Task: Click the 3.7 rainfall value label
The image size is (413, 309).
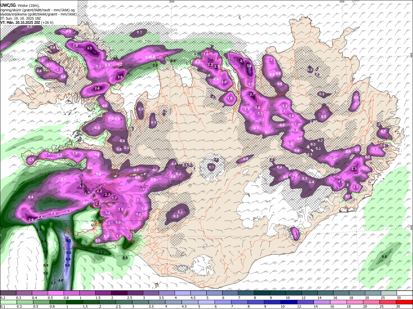Action: coord(54,283)
